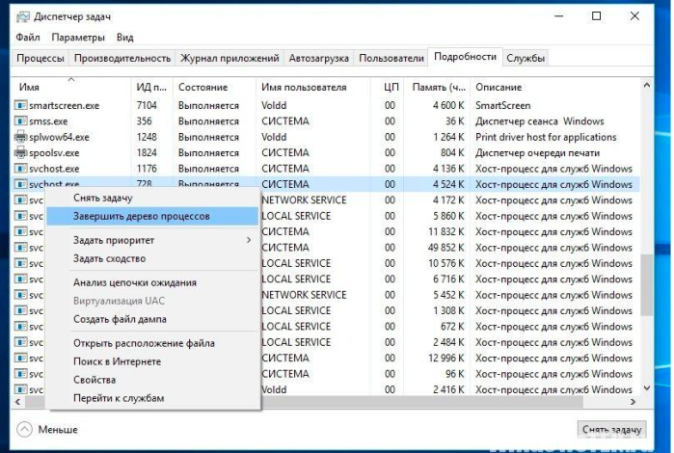
Task: Open the Параметры menu
Action: [x=78, y=38]
